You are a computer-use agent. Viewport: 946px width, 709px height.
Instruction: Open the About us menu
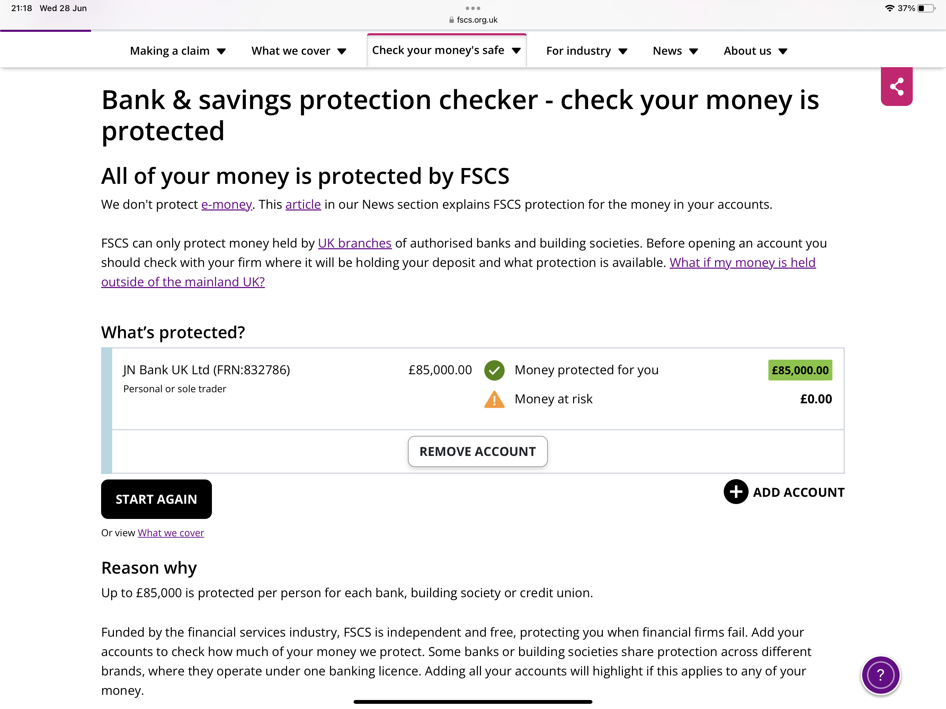[x=755, y=51]
